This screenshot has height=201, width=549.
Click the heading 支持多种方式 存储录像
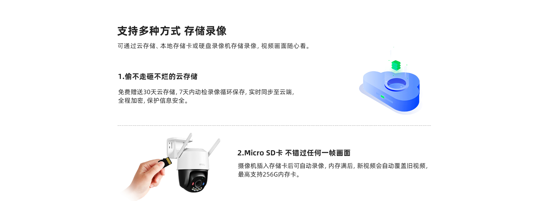172,31
